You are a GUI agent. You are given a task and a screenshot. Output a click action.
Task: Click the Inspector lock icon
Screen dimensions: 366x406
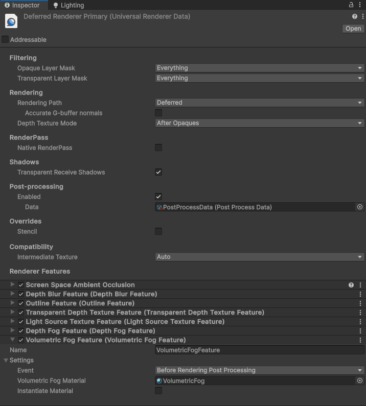(351, 5)
